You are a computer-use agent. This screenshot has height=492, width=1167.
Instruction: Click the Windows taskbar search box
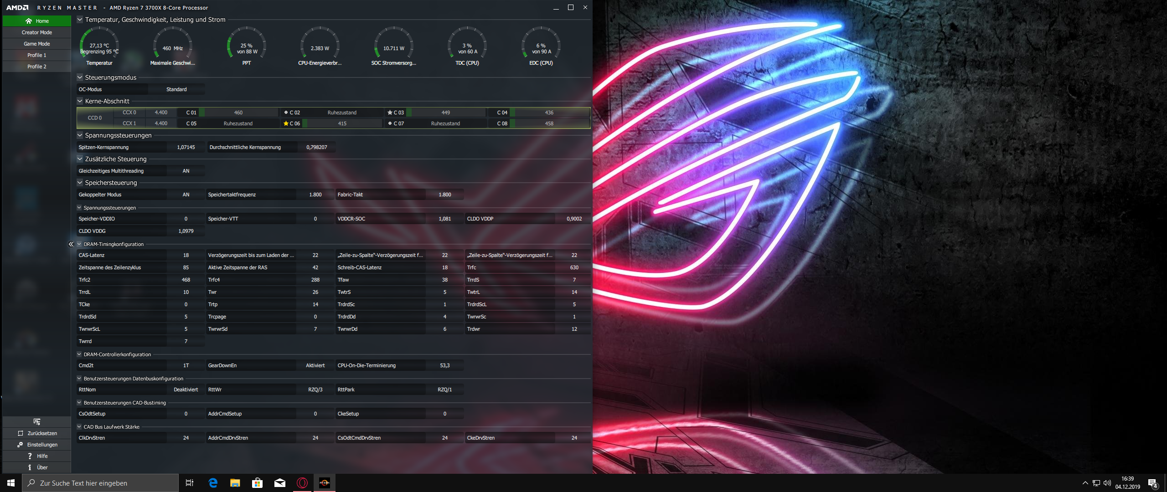pos(100,483)
